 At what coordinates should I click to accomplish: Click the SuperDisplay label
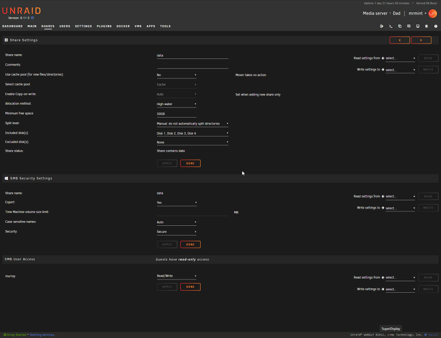click(391, 329)
